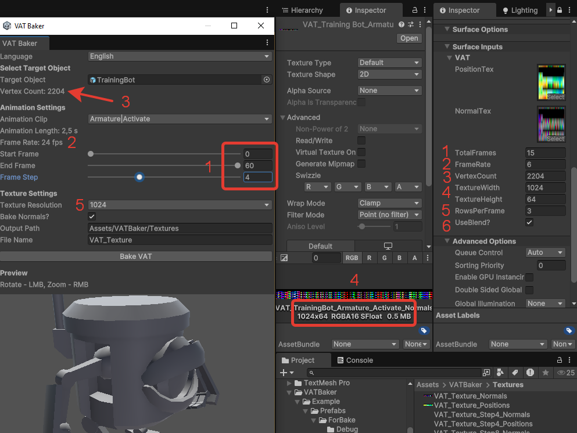Expand TextMesh Pro folder in Project tree
The width and height of the screenshot is (577, 433).
289,383
